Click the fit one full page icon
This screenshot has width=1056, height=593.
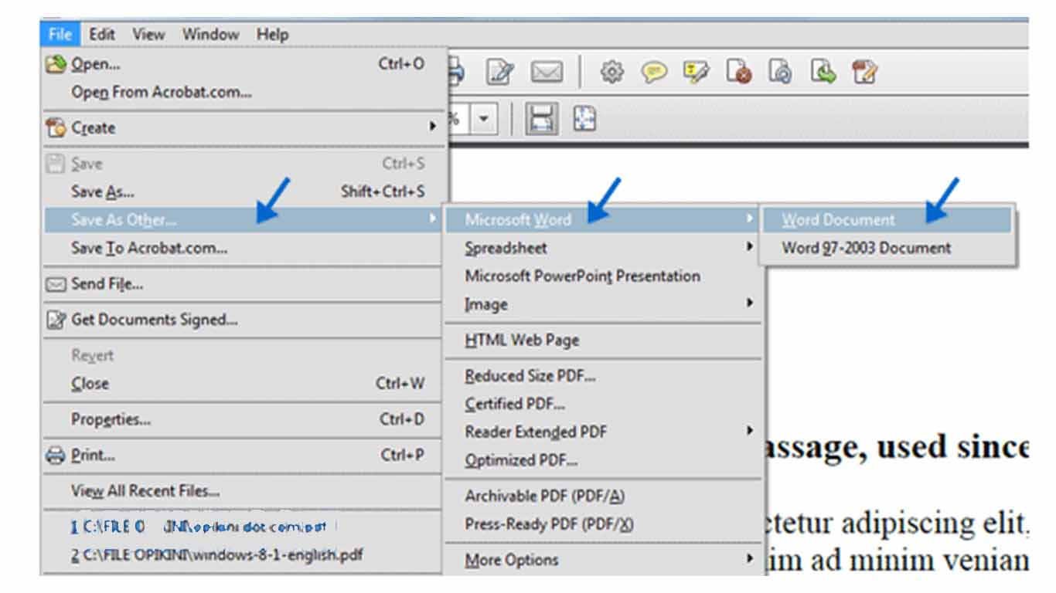coord(584,120)
